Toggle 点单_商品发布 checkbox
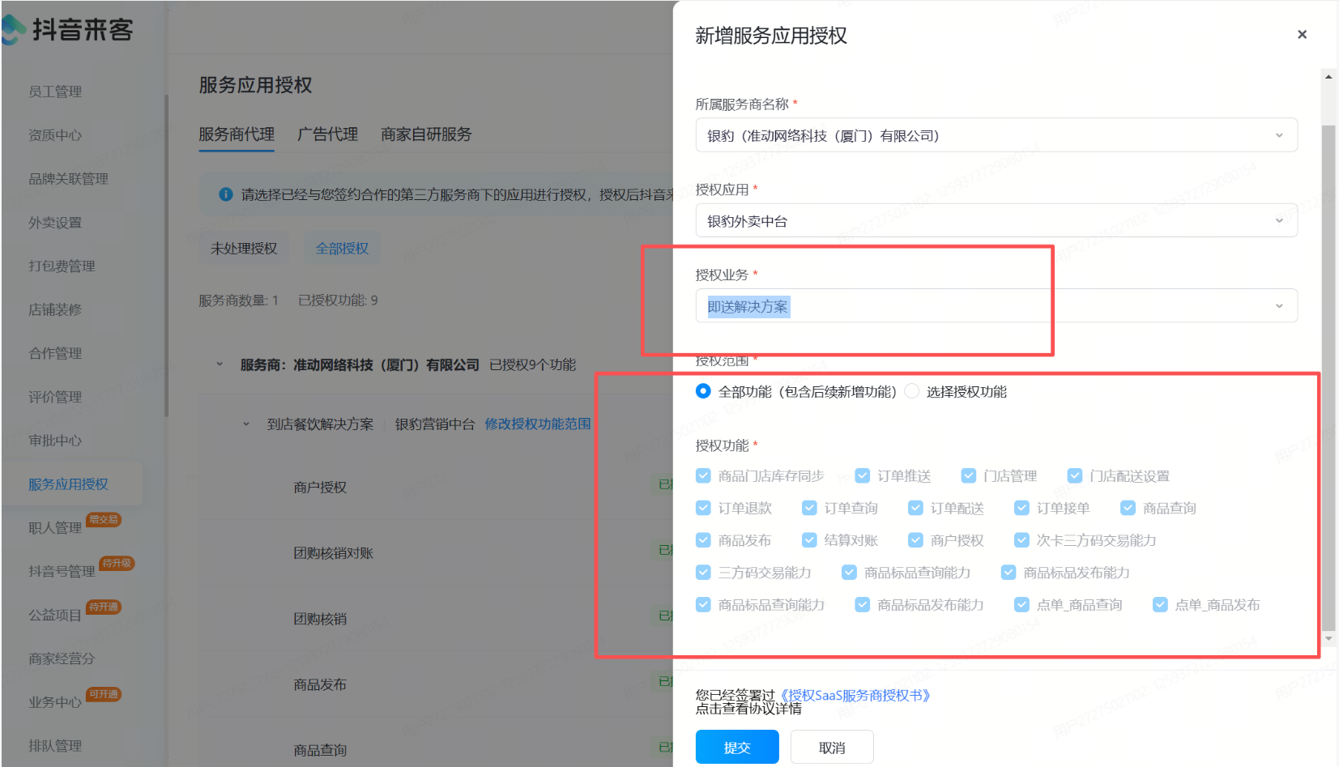Image resolution: width=1339 pixels, height=767 pixels. point(1160,605)
